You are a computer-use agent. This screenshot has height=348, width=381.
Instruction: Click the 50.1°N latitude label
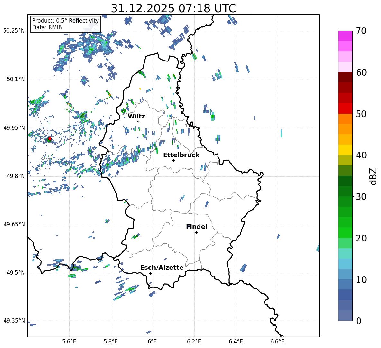pyautogui.click(x=16, y=79)
